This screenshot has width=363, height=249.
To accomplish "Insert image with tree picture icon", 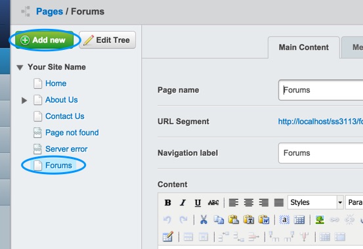I will [320, 219].
